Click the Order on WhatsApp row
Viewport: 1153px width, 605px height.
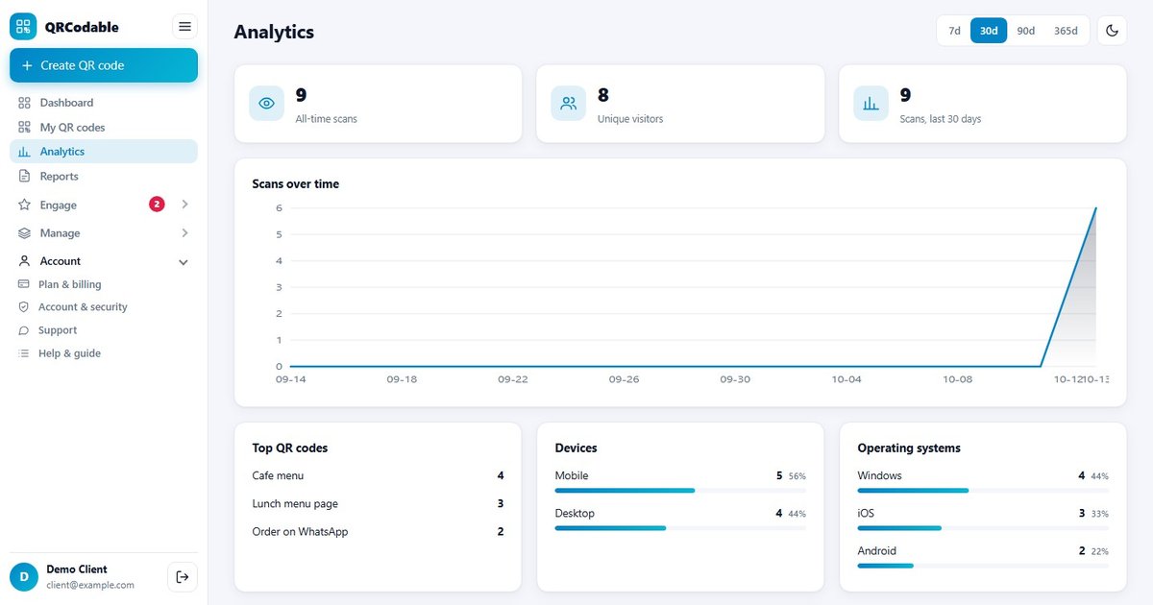(378, 531)
